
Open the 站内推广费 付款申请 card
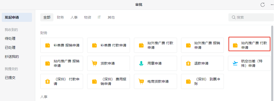[249, 45]
